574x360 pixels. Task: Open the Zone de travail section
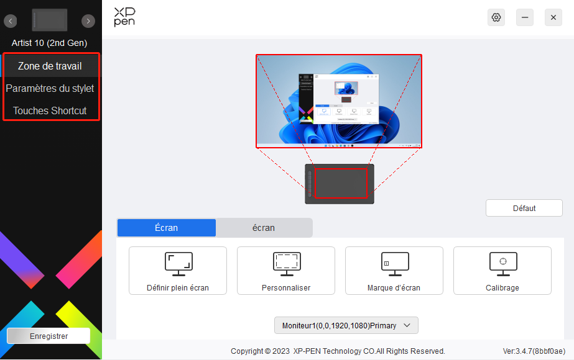point(50,66)
